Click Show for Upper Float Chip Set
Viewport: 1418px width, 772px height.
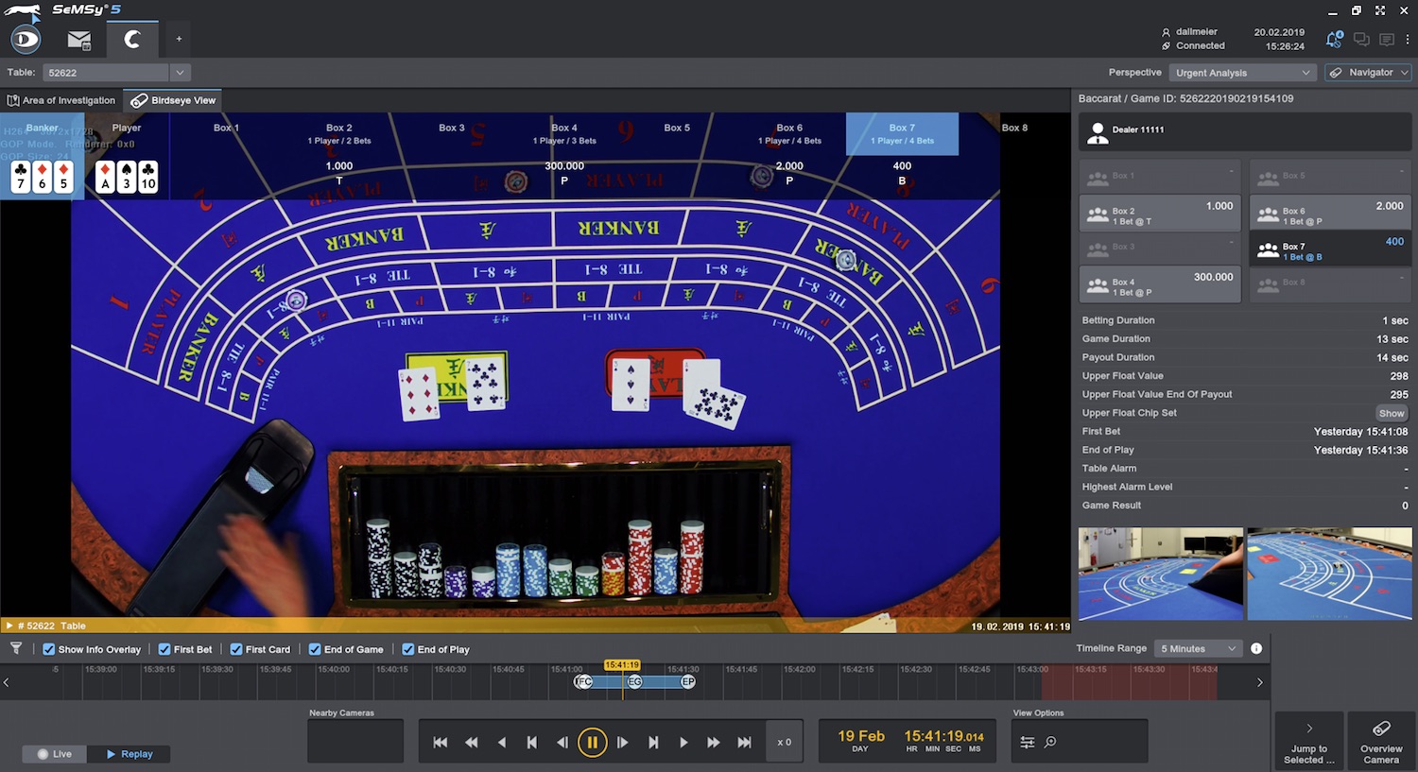[1391, 413]
